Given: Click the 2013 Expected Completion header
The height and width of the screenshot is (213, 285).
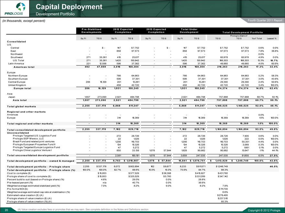Looking at the screenshot, I should tap(157, 30).
